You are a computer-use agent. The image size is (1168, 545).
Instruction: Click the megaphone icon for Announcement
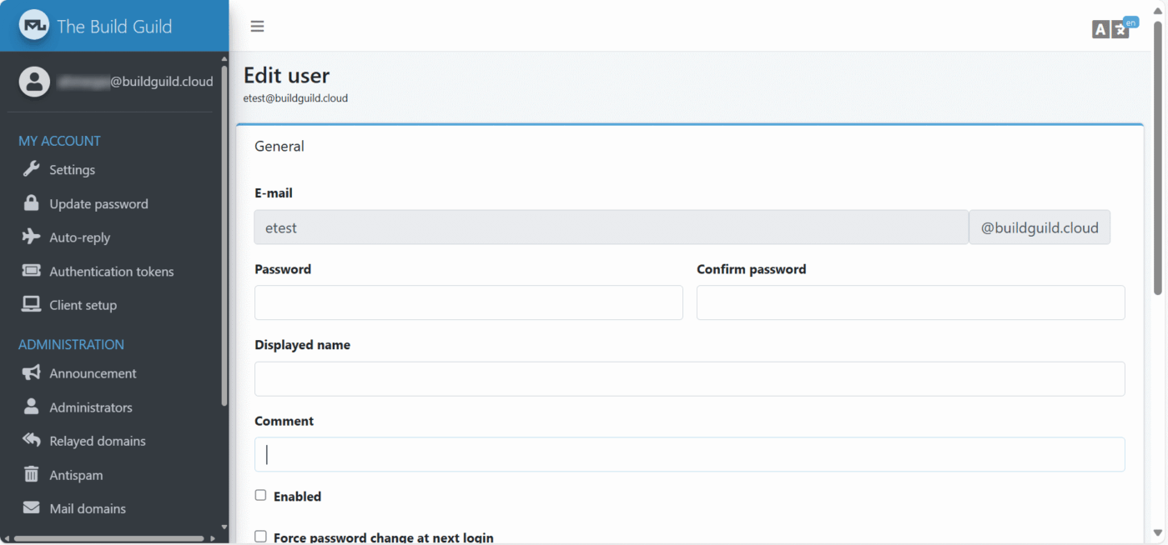click(x=31, y=373)
